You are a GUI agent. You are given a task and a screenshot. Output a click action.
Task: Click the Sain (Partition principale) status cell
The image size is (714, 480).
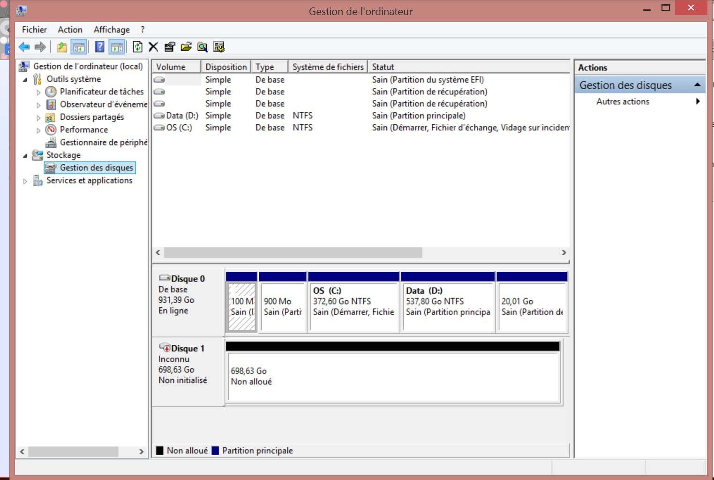pyautogui.click(x=419, y=115)
